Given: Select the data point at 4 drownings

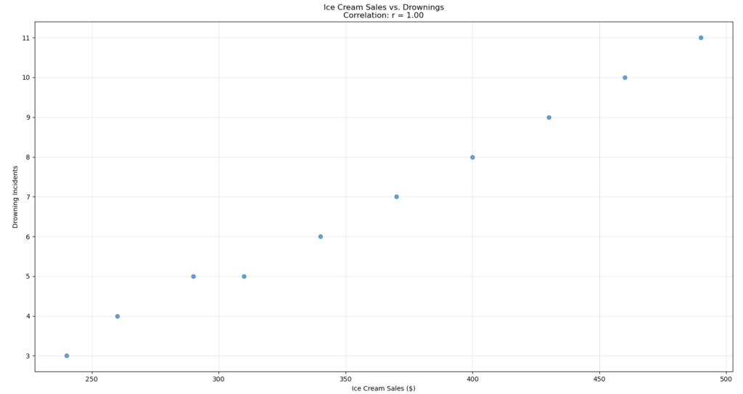Looking at the screenshot, I should tap(118, 316).
